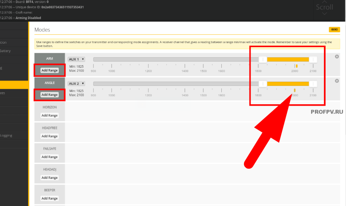Click the Scroll up chevron in the log
The height and width of the screenshot is (206, 346).
[325, 2]
